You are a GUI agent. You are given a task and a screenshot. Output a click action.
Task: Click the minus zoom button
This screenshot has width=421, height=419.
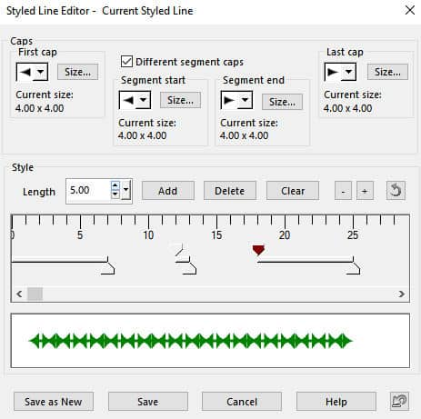343,191
